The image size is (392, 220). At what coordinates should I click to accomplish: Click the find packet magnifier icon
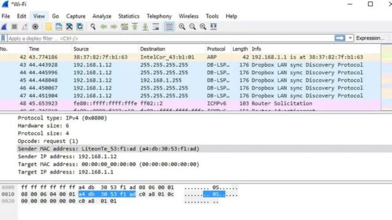(93, 27)
